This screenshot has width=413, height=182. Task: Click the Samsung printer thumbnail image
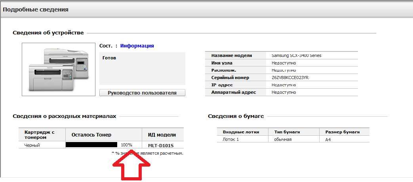tap(59, 69)
